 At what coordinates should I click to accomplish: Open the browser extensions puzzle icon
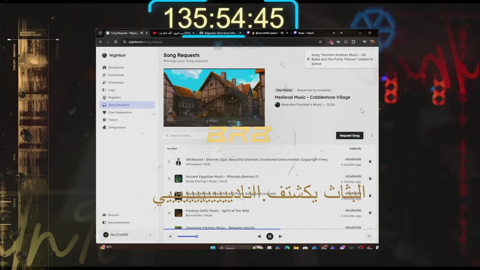coord(353,42)
